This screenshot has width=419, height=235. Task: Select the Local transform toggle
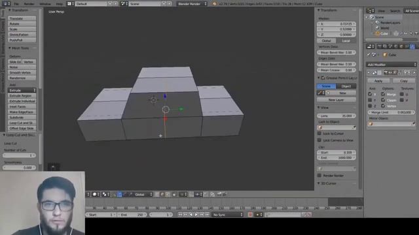(x=346, y=40)
